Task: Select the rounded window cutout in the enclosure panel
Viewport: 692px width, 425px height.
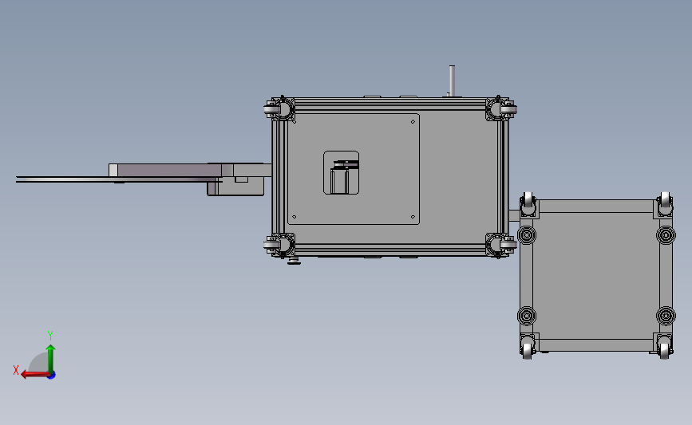Action: pos(341,172)
